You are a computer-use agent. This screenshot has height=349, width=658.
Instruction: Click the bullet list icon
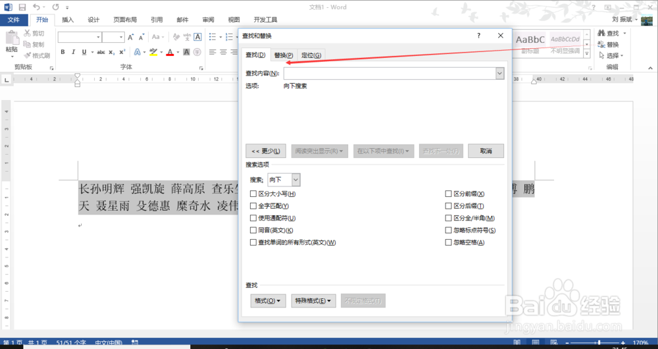(x=213, y=37)
